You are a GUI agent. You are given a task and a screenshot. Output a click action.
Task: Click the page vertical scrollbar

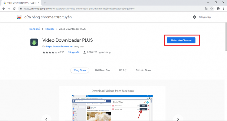[x=226, y=37]
